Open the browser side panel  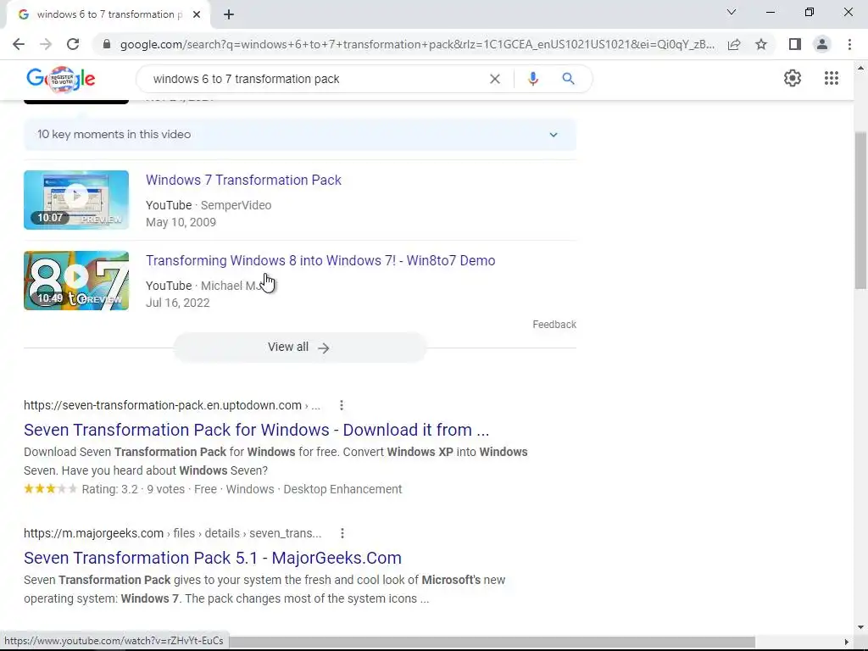click(795, 44)
